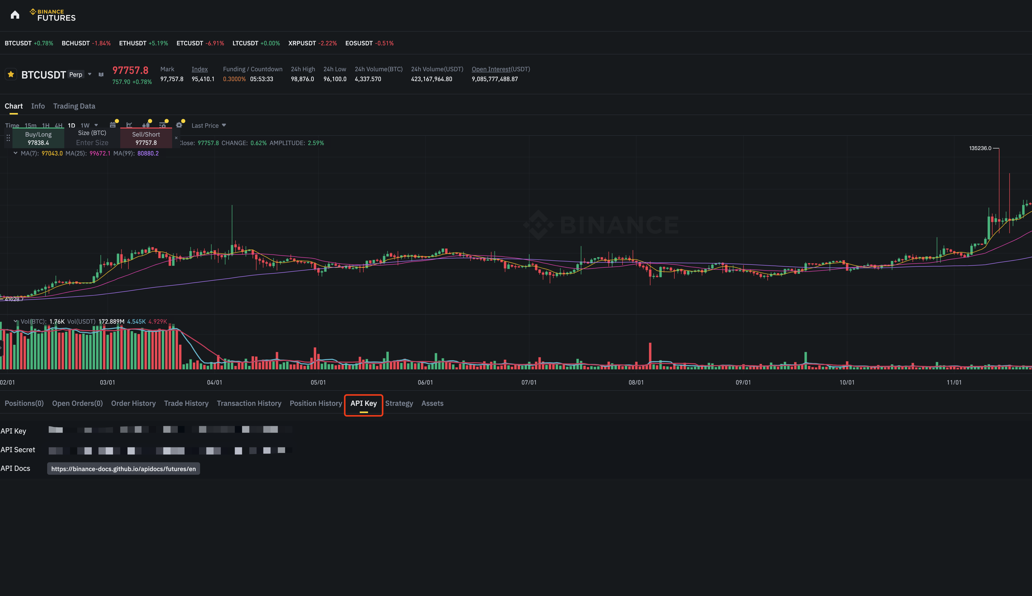The image size is (1032, 596).
Task: Click the Funding rate 0.3000% value
Action: 234,79
